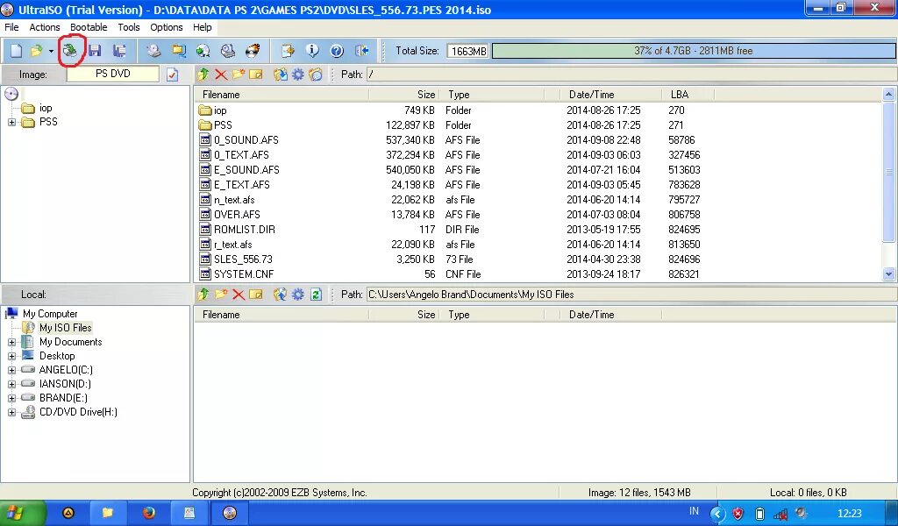Image resolution: width=898 pixels, height=526 pixels.
Task: Click the Make CD/DVD Image icon
Action: pyautogui.click(x=153, y=51)
